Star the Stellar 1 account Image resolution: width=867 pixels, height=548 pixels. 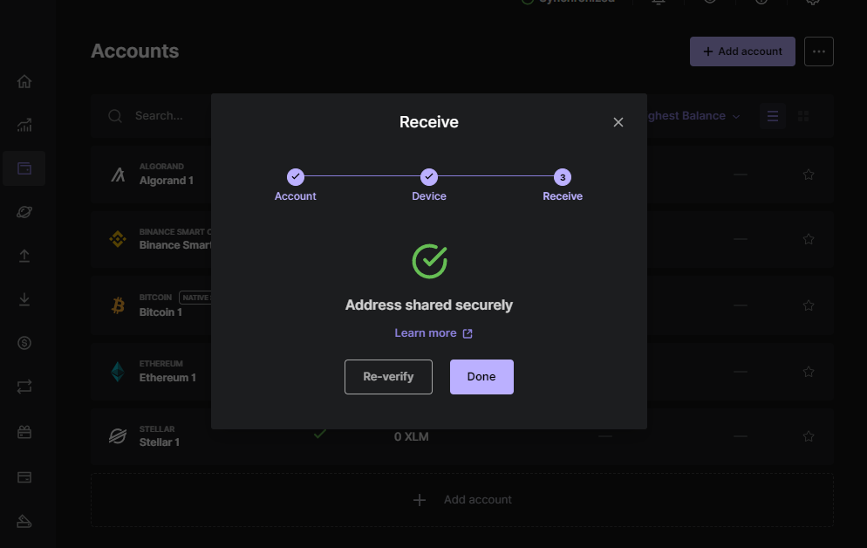click(809, 436)
